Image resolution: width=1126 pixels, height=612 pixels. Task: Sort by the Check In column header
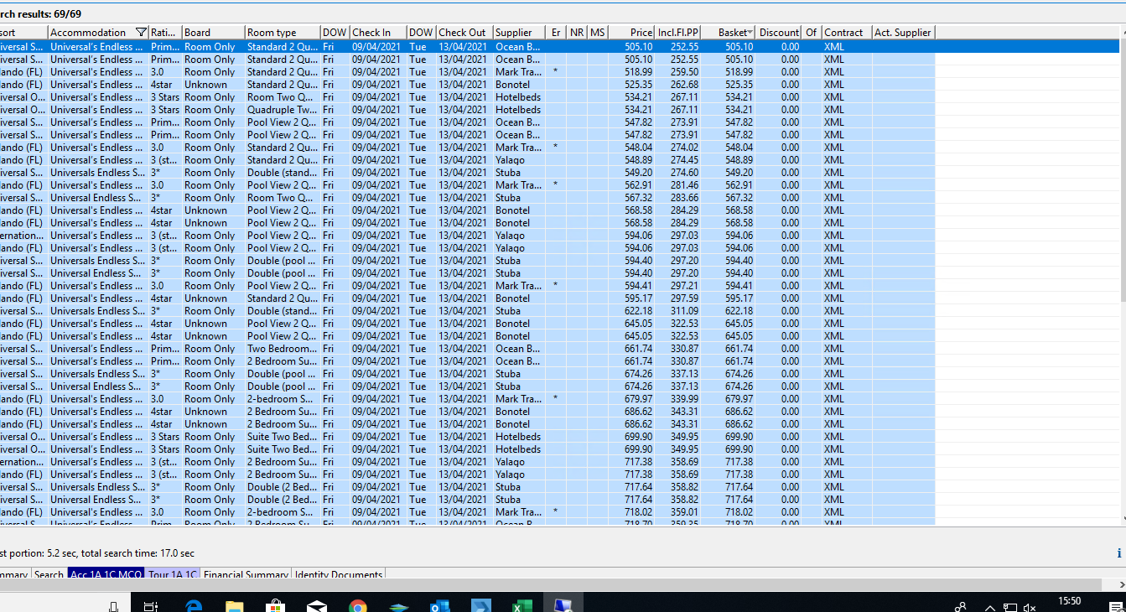(x=378, y=33)
